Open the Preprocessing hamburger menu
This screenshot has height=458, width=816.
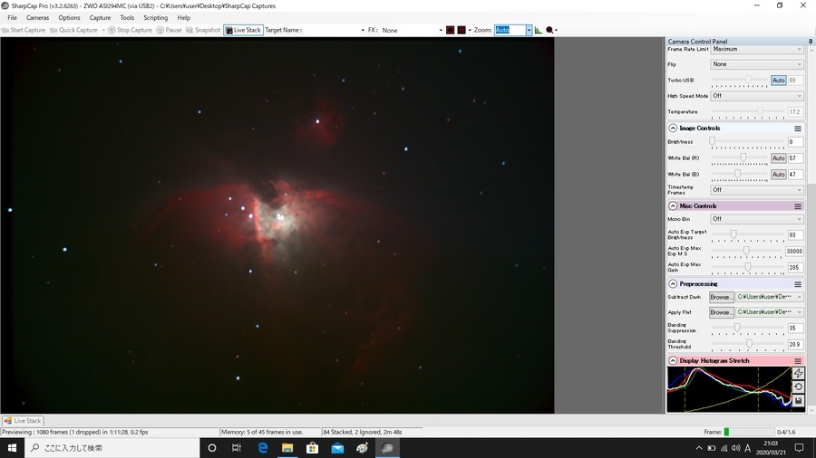(798, 284)
